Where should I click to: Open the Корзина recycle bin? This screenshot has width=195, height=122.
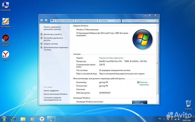tap(188, 105)
